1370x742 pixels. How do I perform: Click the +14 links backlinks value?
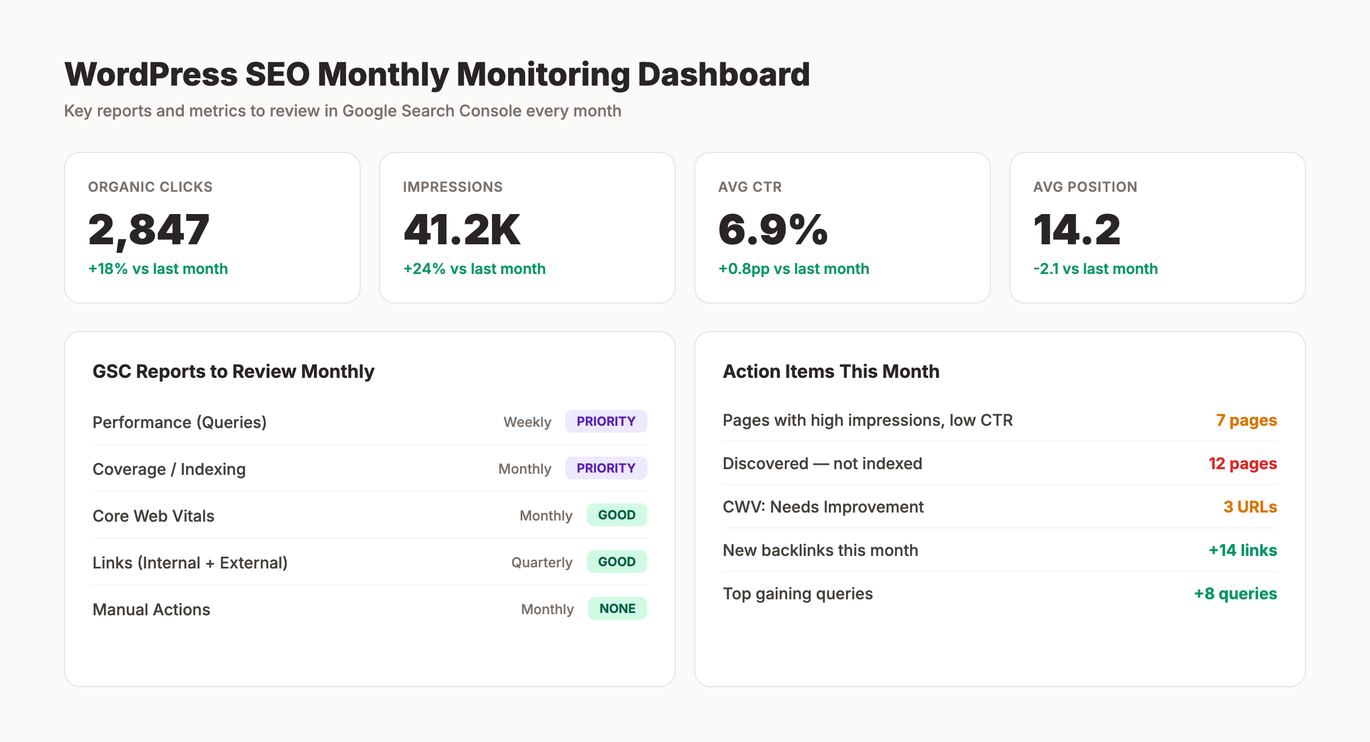(1243, 550)
